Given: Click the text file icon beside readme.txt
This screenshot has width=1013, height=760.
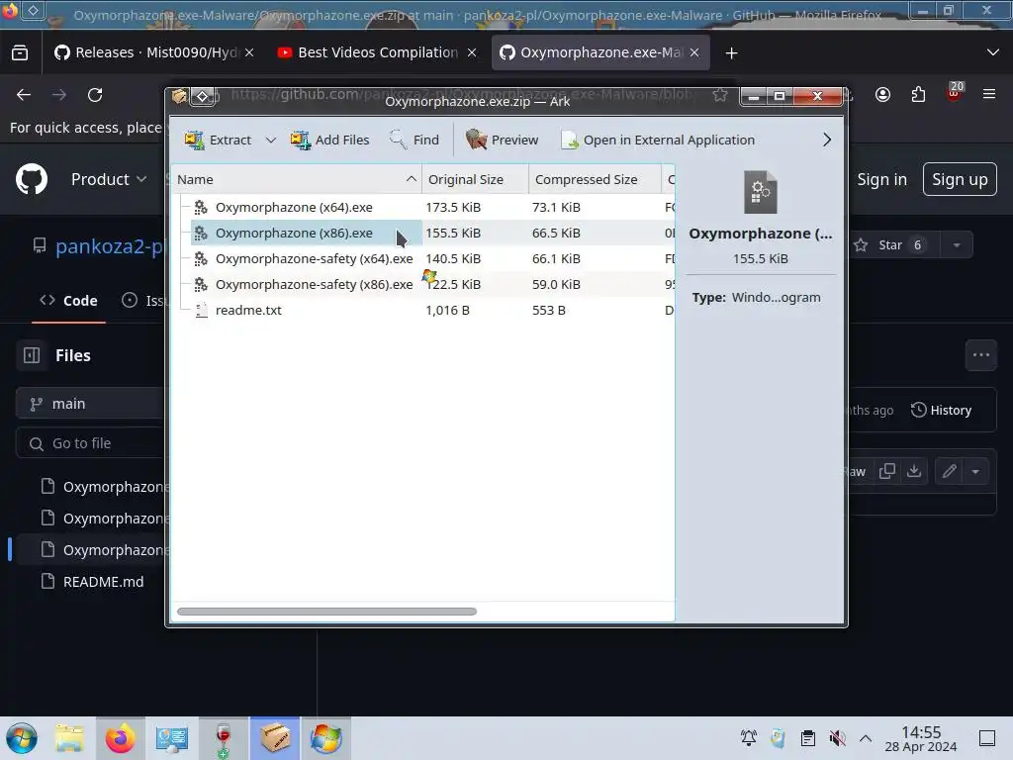Looking at the screenshot, I should (x=201, y=310).
